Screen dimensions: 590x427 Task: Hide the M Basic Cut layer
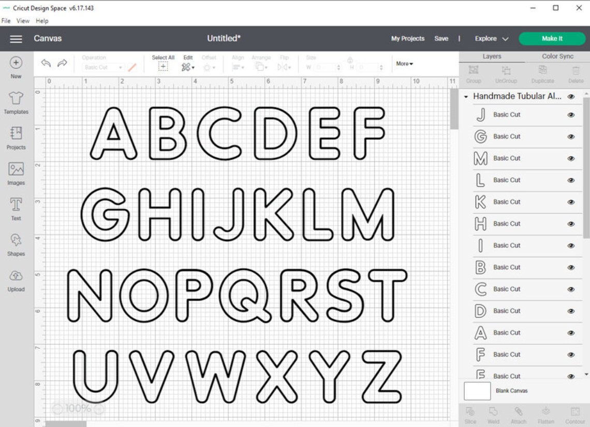click(x=571, y=158)
